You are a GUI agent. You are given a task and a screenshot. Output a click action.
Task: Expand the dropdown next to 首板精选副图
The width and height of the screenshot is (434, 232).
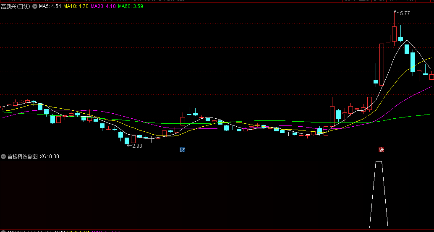pos(3,156)
